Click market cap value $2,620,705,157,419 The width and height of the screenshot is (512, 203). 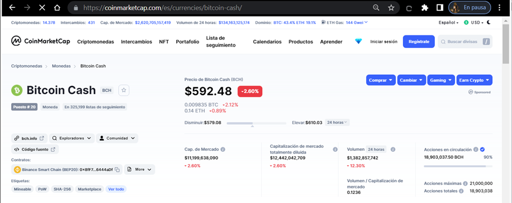(x=153, y=22)
